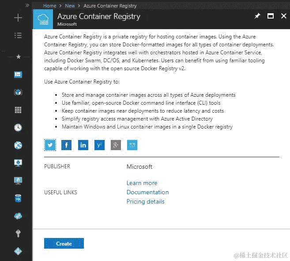Viewport: 290px width, 261px height.
Task: Pin the blade to dashboard
Action: point(257,16)
